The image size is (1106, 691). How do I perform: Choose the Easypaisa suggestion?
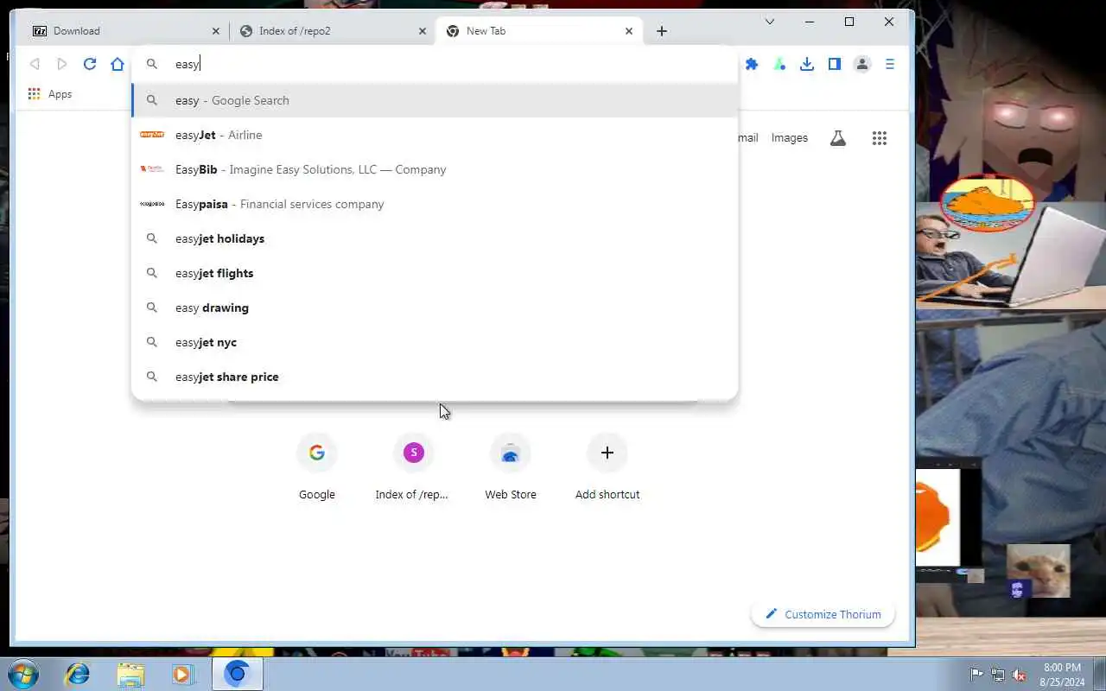(x=435, y=204)
